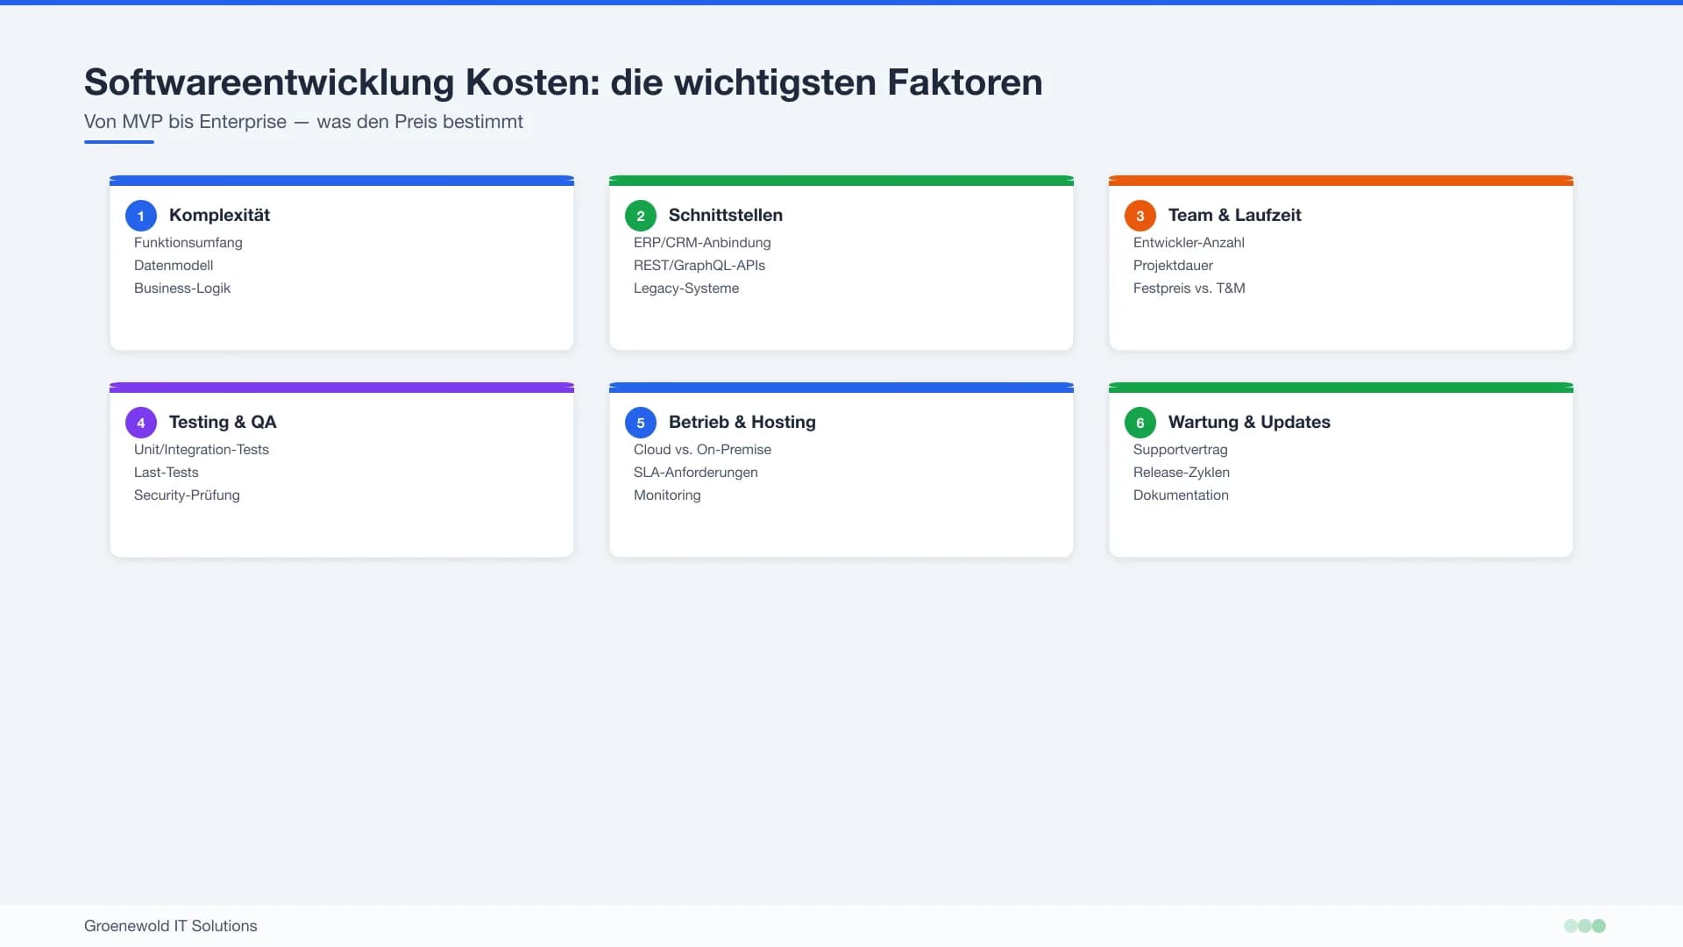Click the Security-Prüfung line
The width and height of the screenshot is (1683, 947).
(x=187, y=495)
